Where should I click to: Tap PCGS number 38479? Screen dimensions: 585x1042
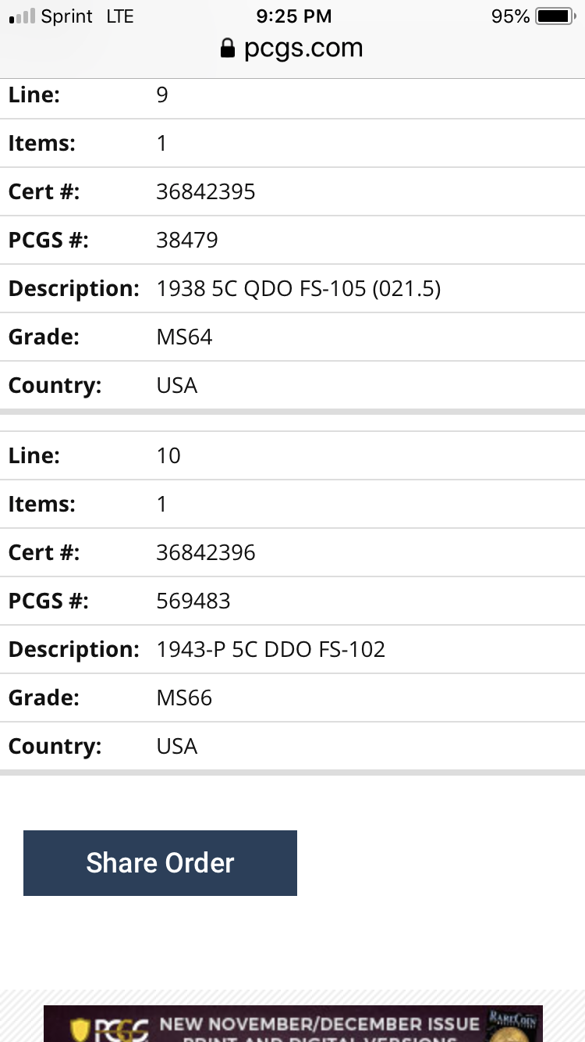187,240
